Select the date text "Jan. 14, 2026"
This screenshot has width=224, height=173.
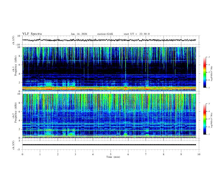[79, 34]
